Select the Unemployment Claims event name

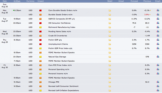58,44
